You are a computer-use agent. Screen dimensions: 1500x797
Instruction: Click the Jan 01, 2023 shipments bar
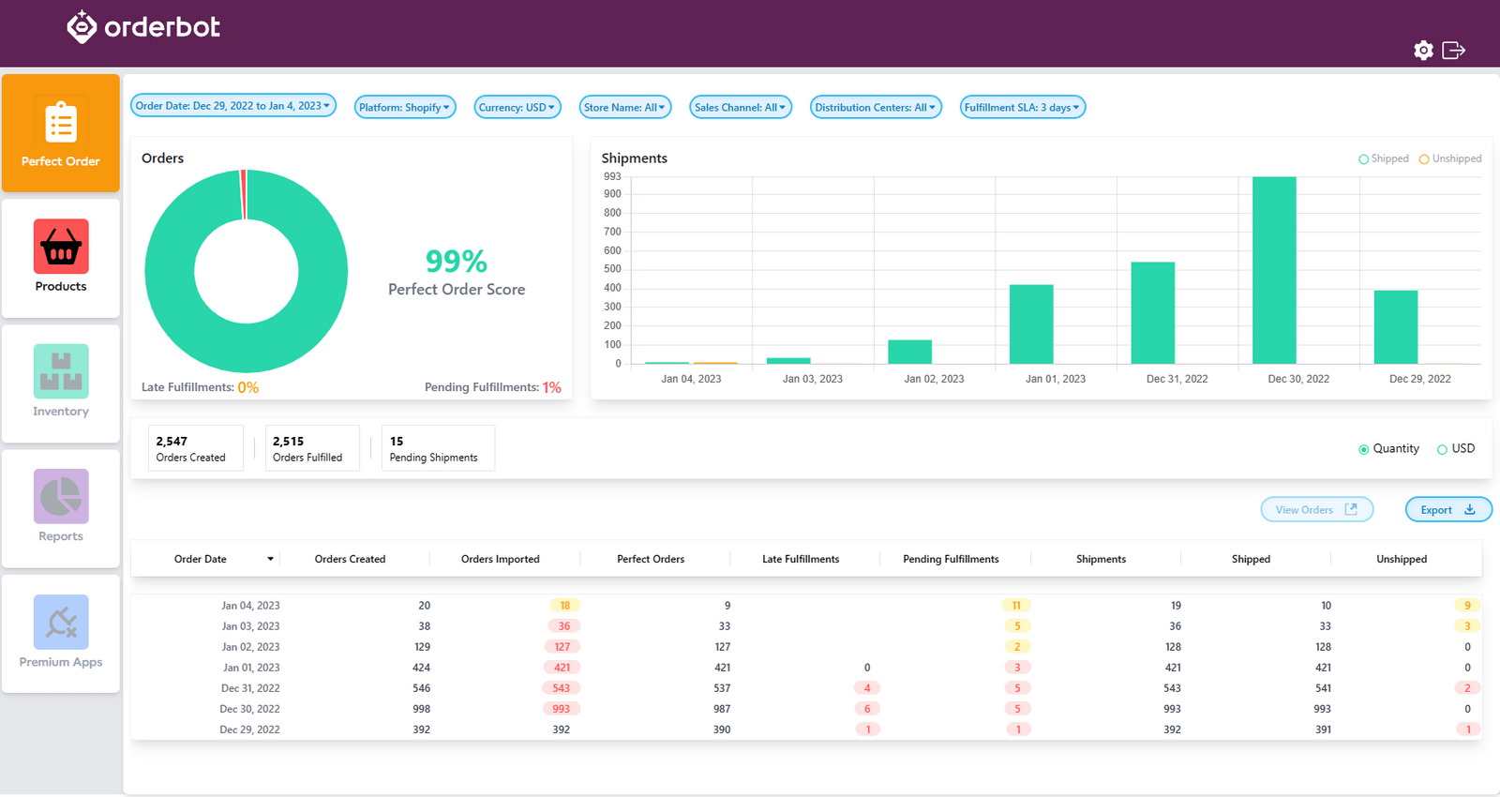tap(1031, 324)
